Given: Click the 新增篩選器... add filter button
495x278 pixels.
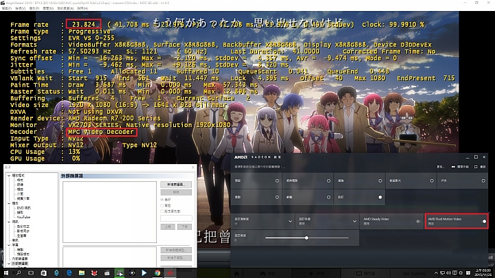Looking at the screenshot, I should tap(176, 185).
